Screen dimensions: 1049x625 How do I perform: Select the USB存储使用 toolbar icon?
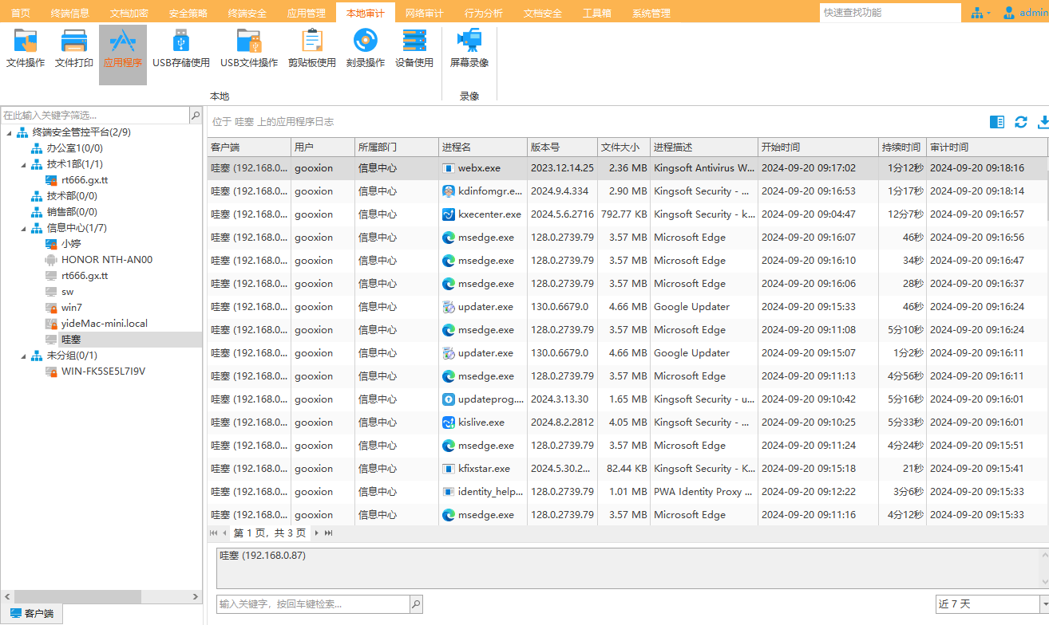coord(181,48)
